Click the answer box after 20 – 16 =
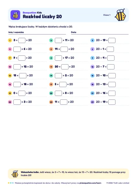Image resolution: width=137 pixels, height=194 pixels. click(x=112, y=93)
